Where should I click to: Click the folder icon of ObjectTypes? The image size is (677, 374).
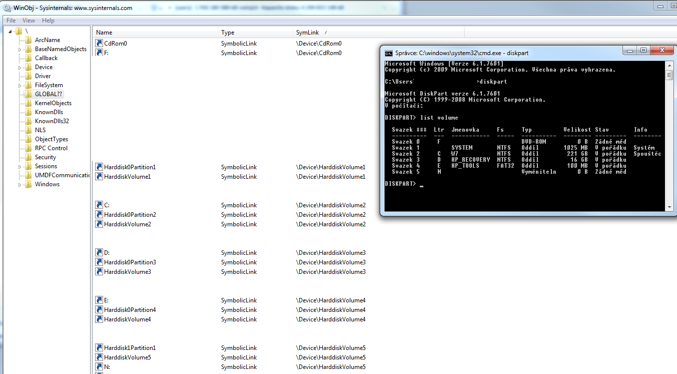coord(28,139)
